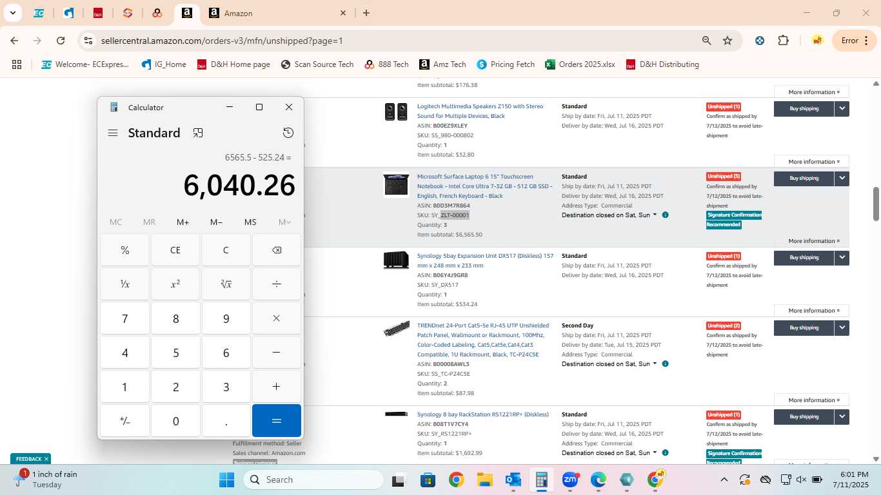Open the Pricing Fetch bookmark

click(506, 64)
